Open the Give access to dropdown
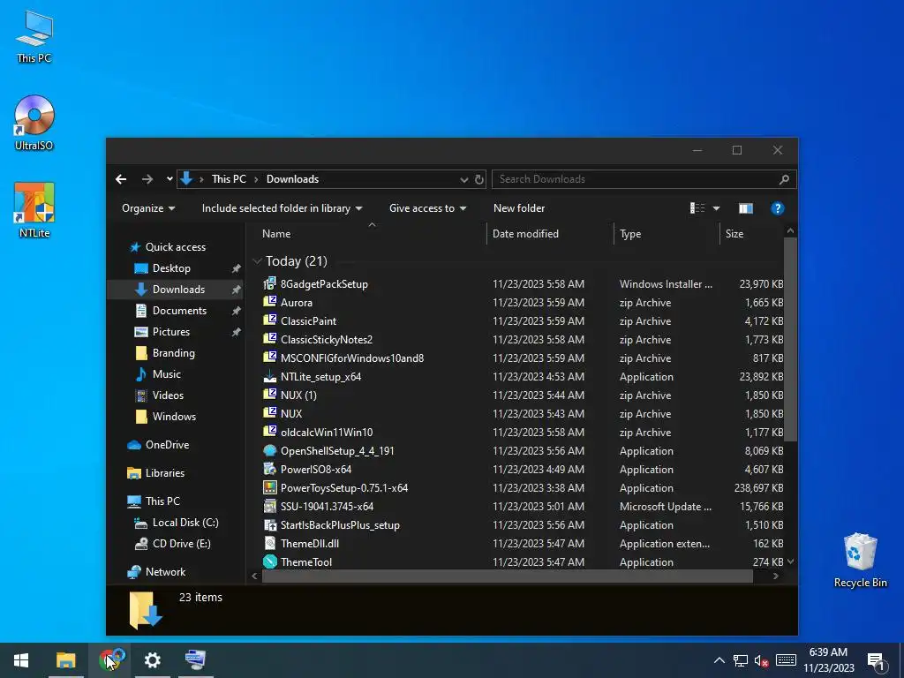The width and height of the screenshot is (904, 678). coord(428,208)
